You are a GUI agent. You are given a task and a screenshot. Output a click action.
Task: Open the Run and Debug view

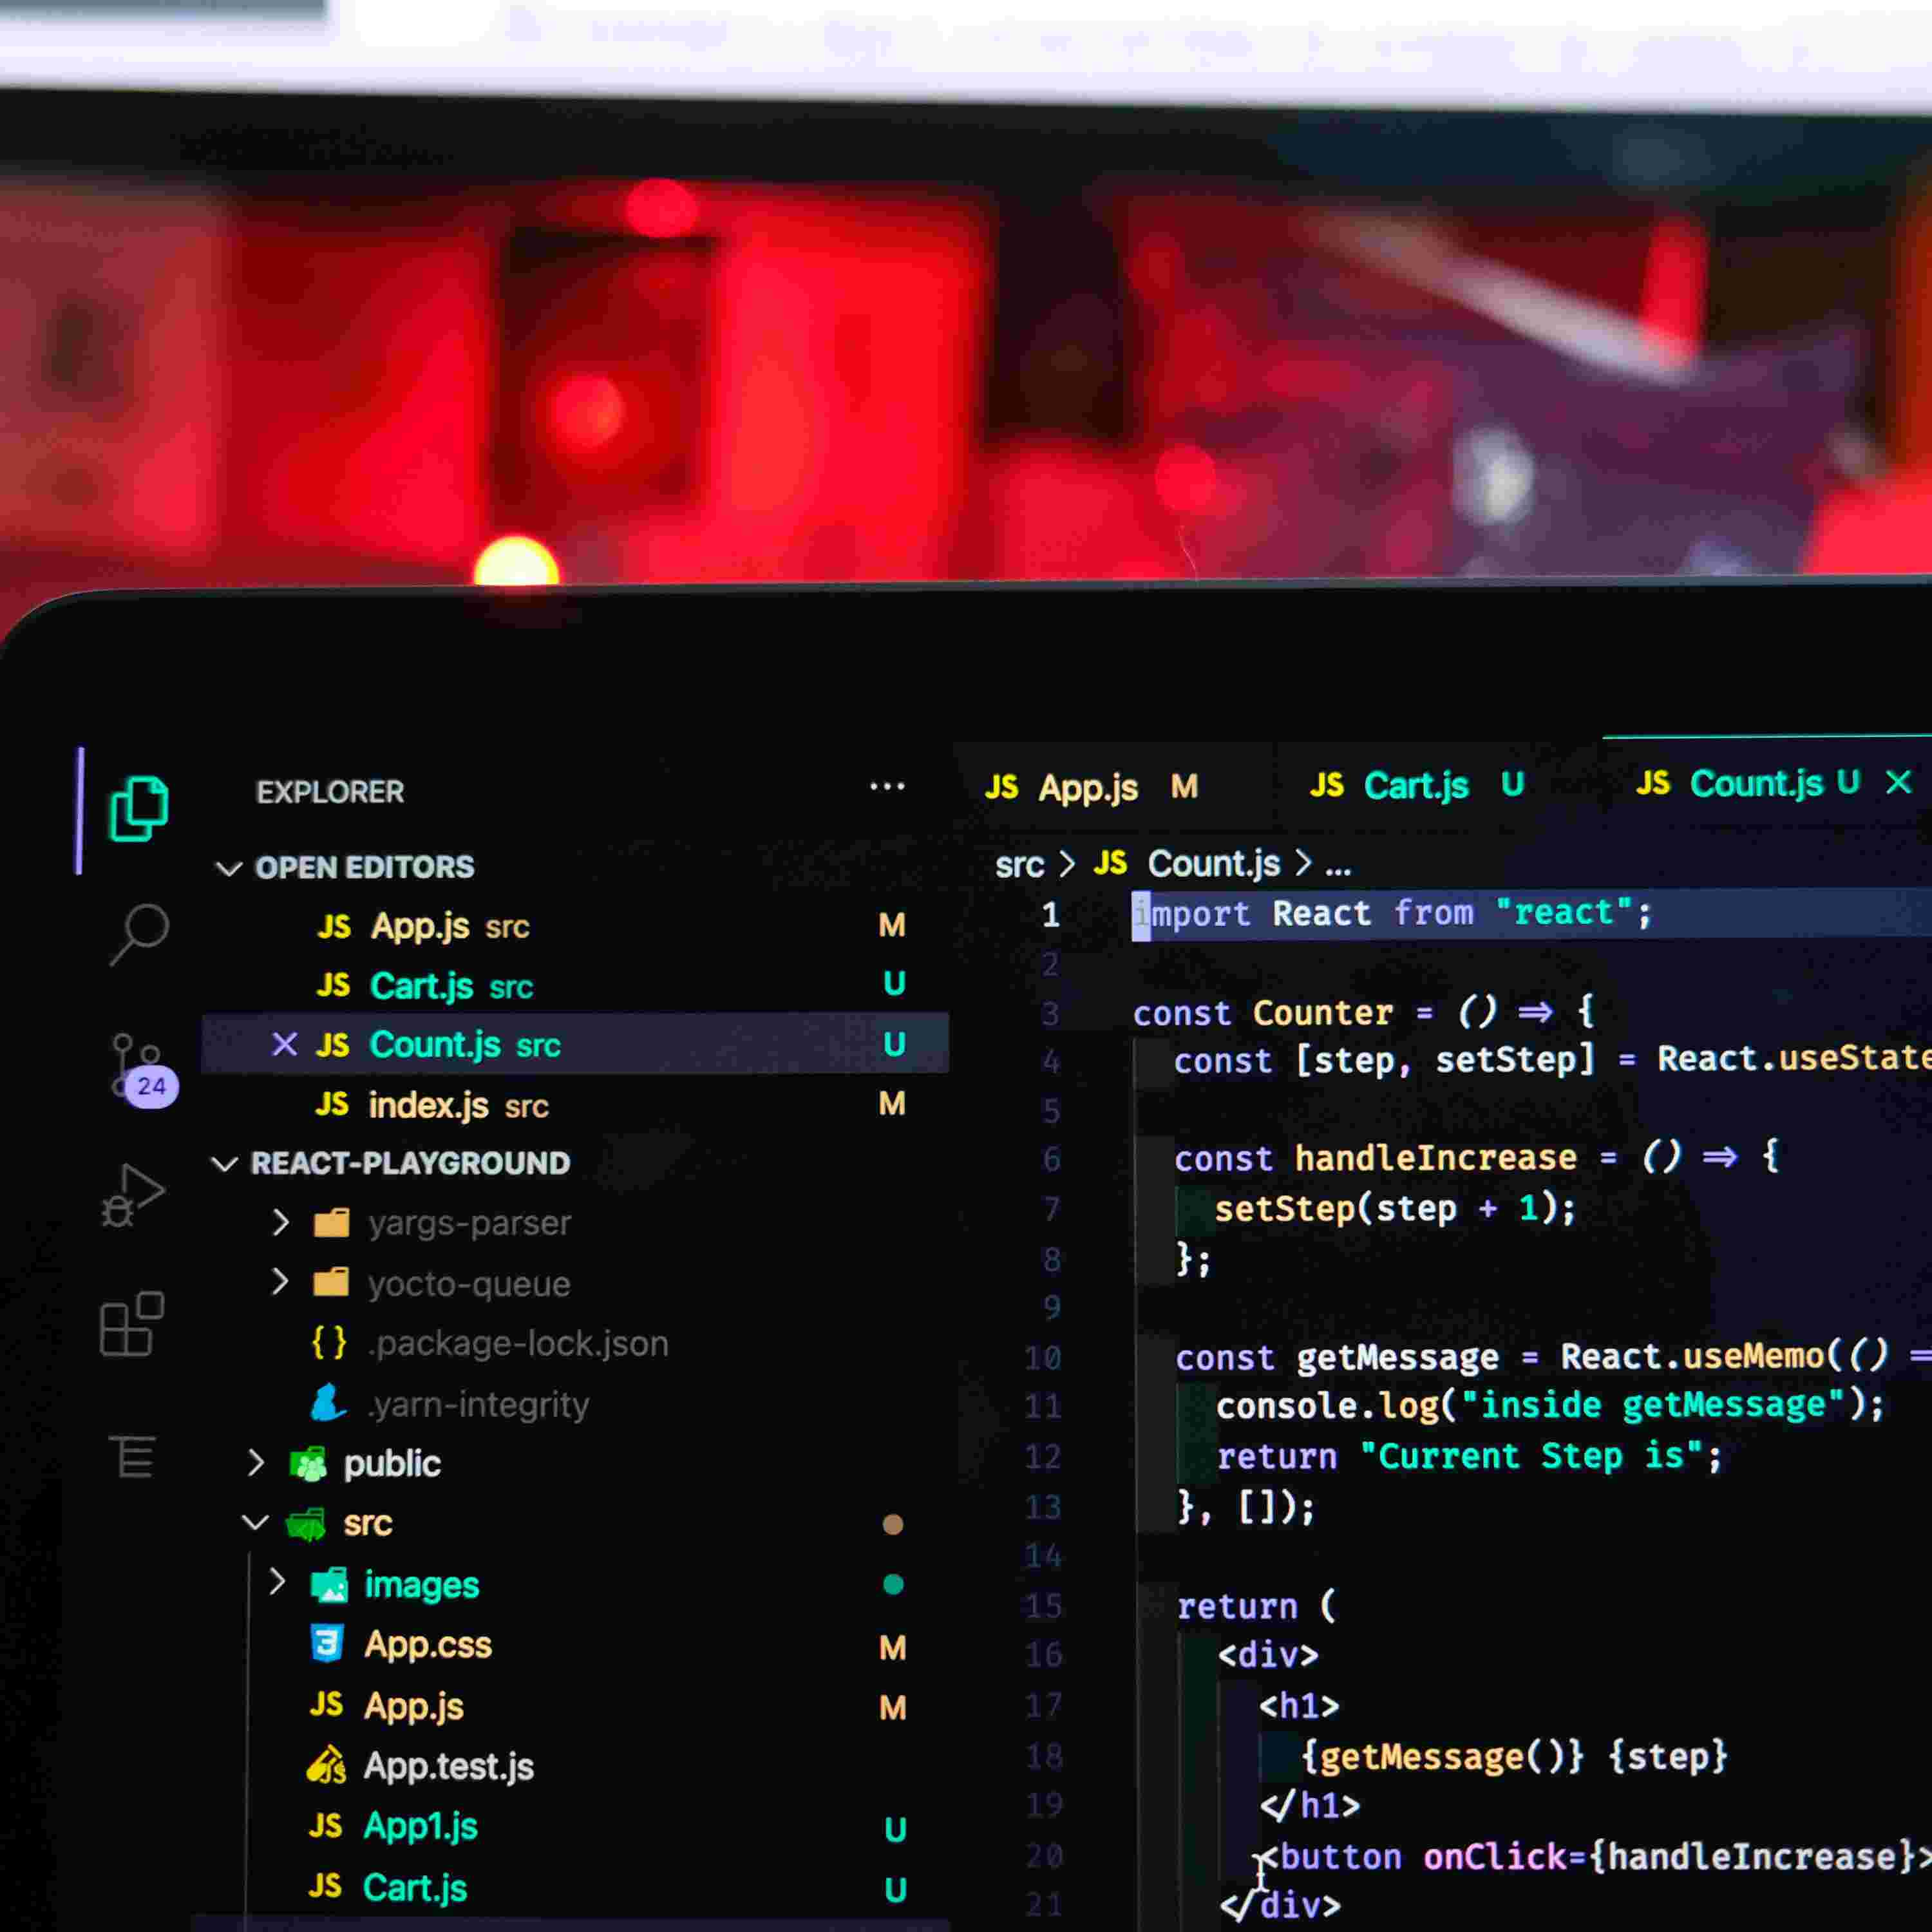click(133, 1195)
